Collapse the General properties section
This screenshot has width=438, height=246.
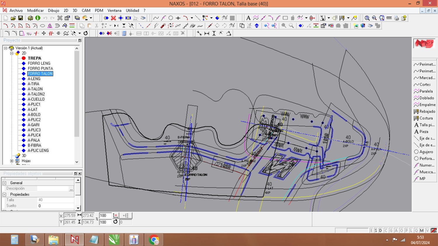click(x=4, y=183)
